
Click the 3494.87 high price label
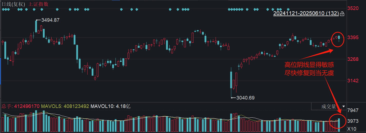(x=50, y=20)
